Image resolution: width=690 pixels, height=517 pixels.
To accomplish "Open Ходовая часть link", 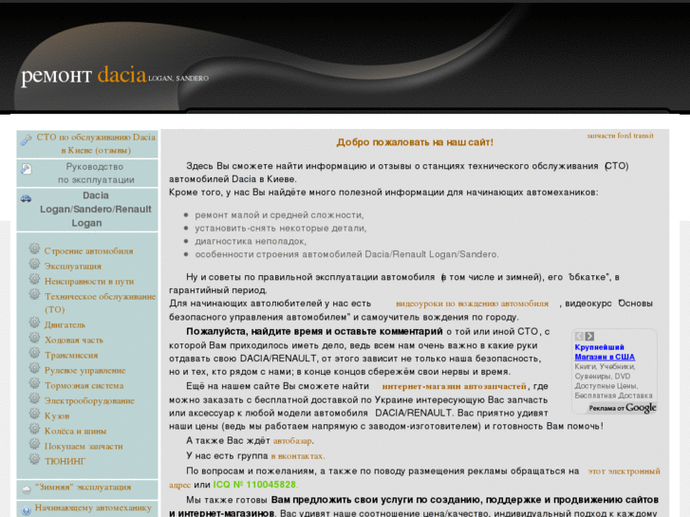I will (x=74, y=341).
